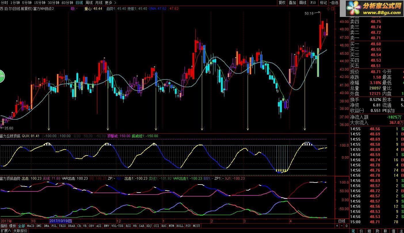This screenshot has width=404, height=233.
Task: Click the 2017/10/19 date marker on axis
Action: point(60,221)
